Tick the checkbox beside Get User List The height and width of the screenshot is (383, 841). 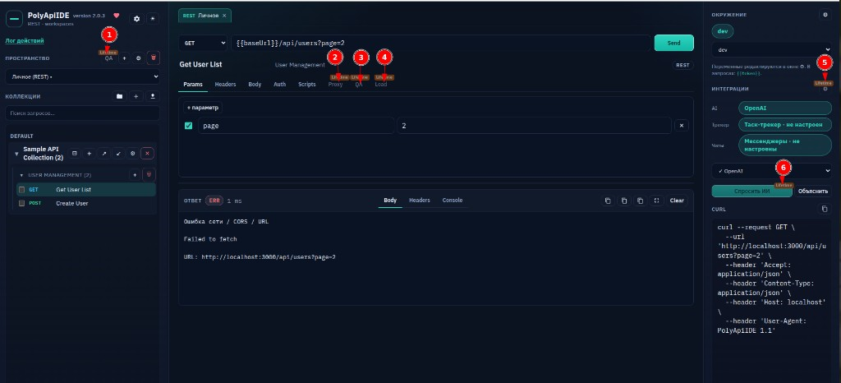pos(22,189)
